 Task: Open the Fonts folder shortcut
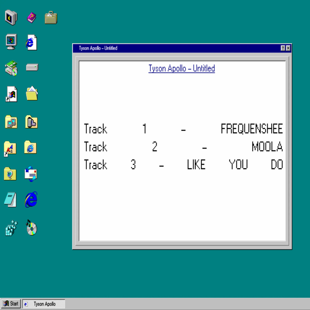(x=10, y=149)
